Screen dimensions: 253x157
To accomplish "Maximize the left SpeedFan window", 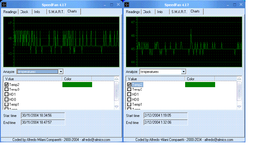I will click(x=112, y=5).
